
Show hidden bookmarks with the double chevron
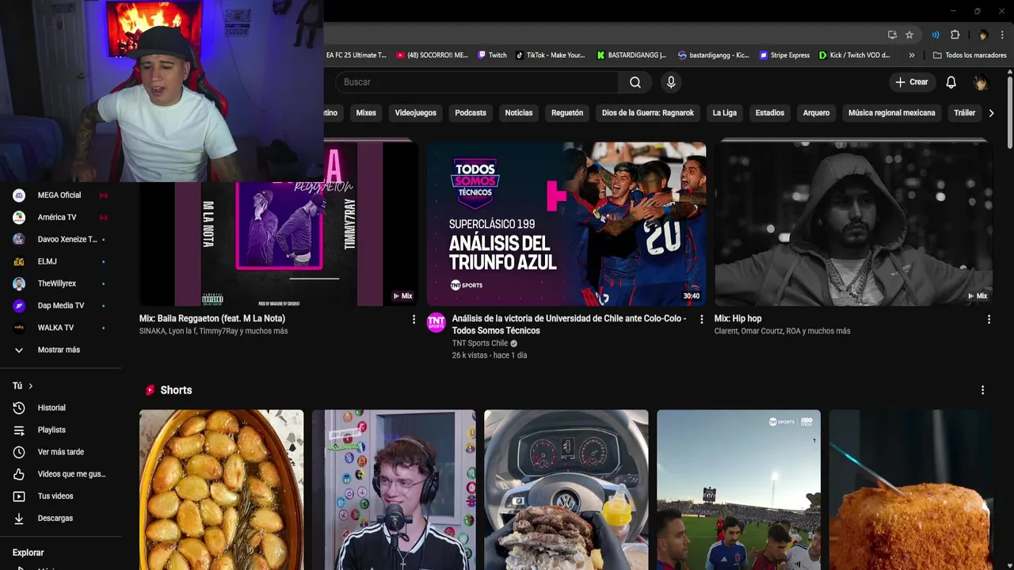912,55
